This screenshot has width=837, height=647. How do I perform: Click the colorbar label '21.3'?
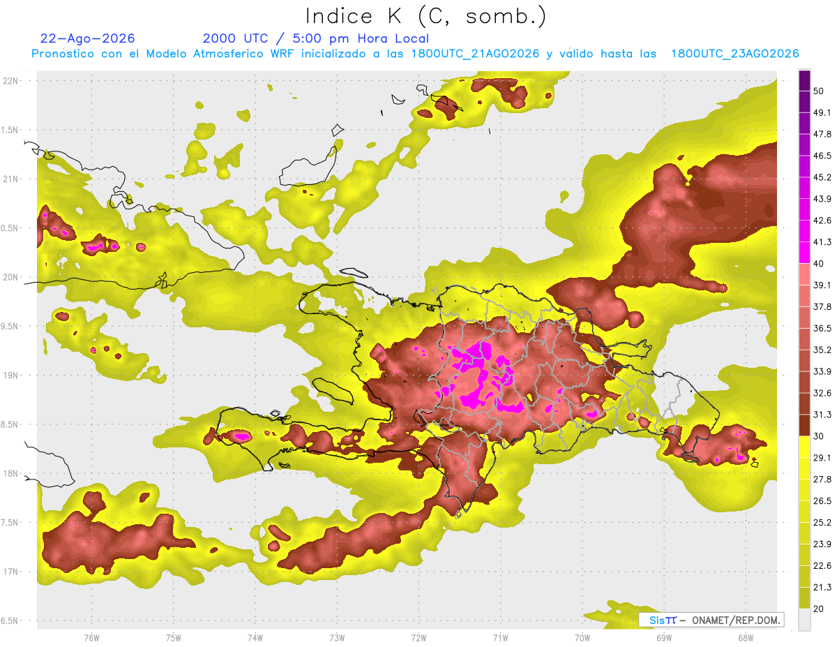click(x=822, y=588)
